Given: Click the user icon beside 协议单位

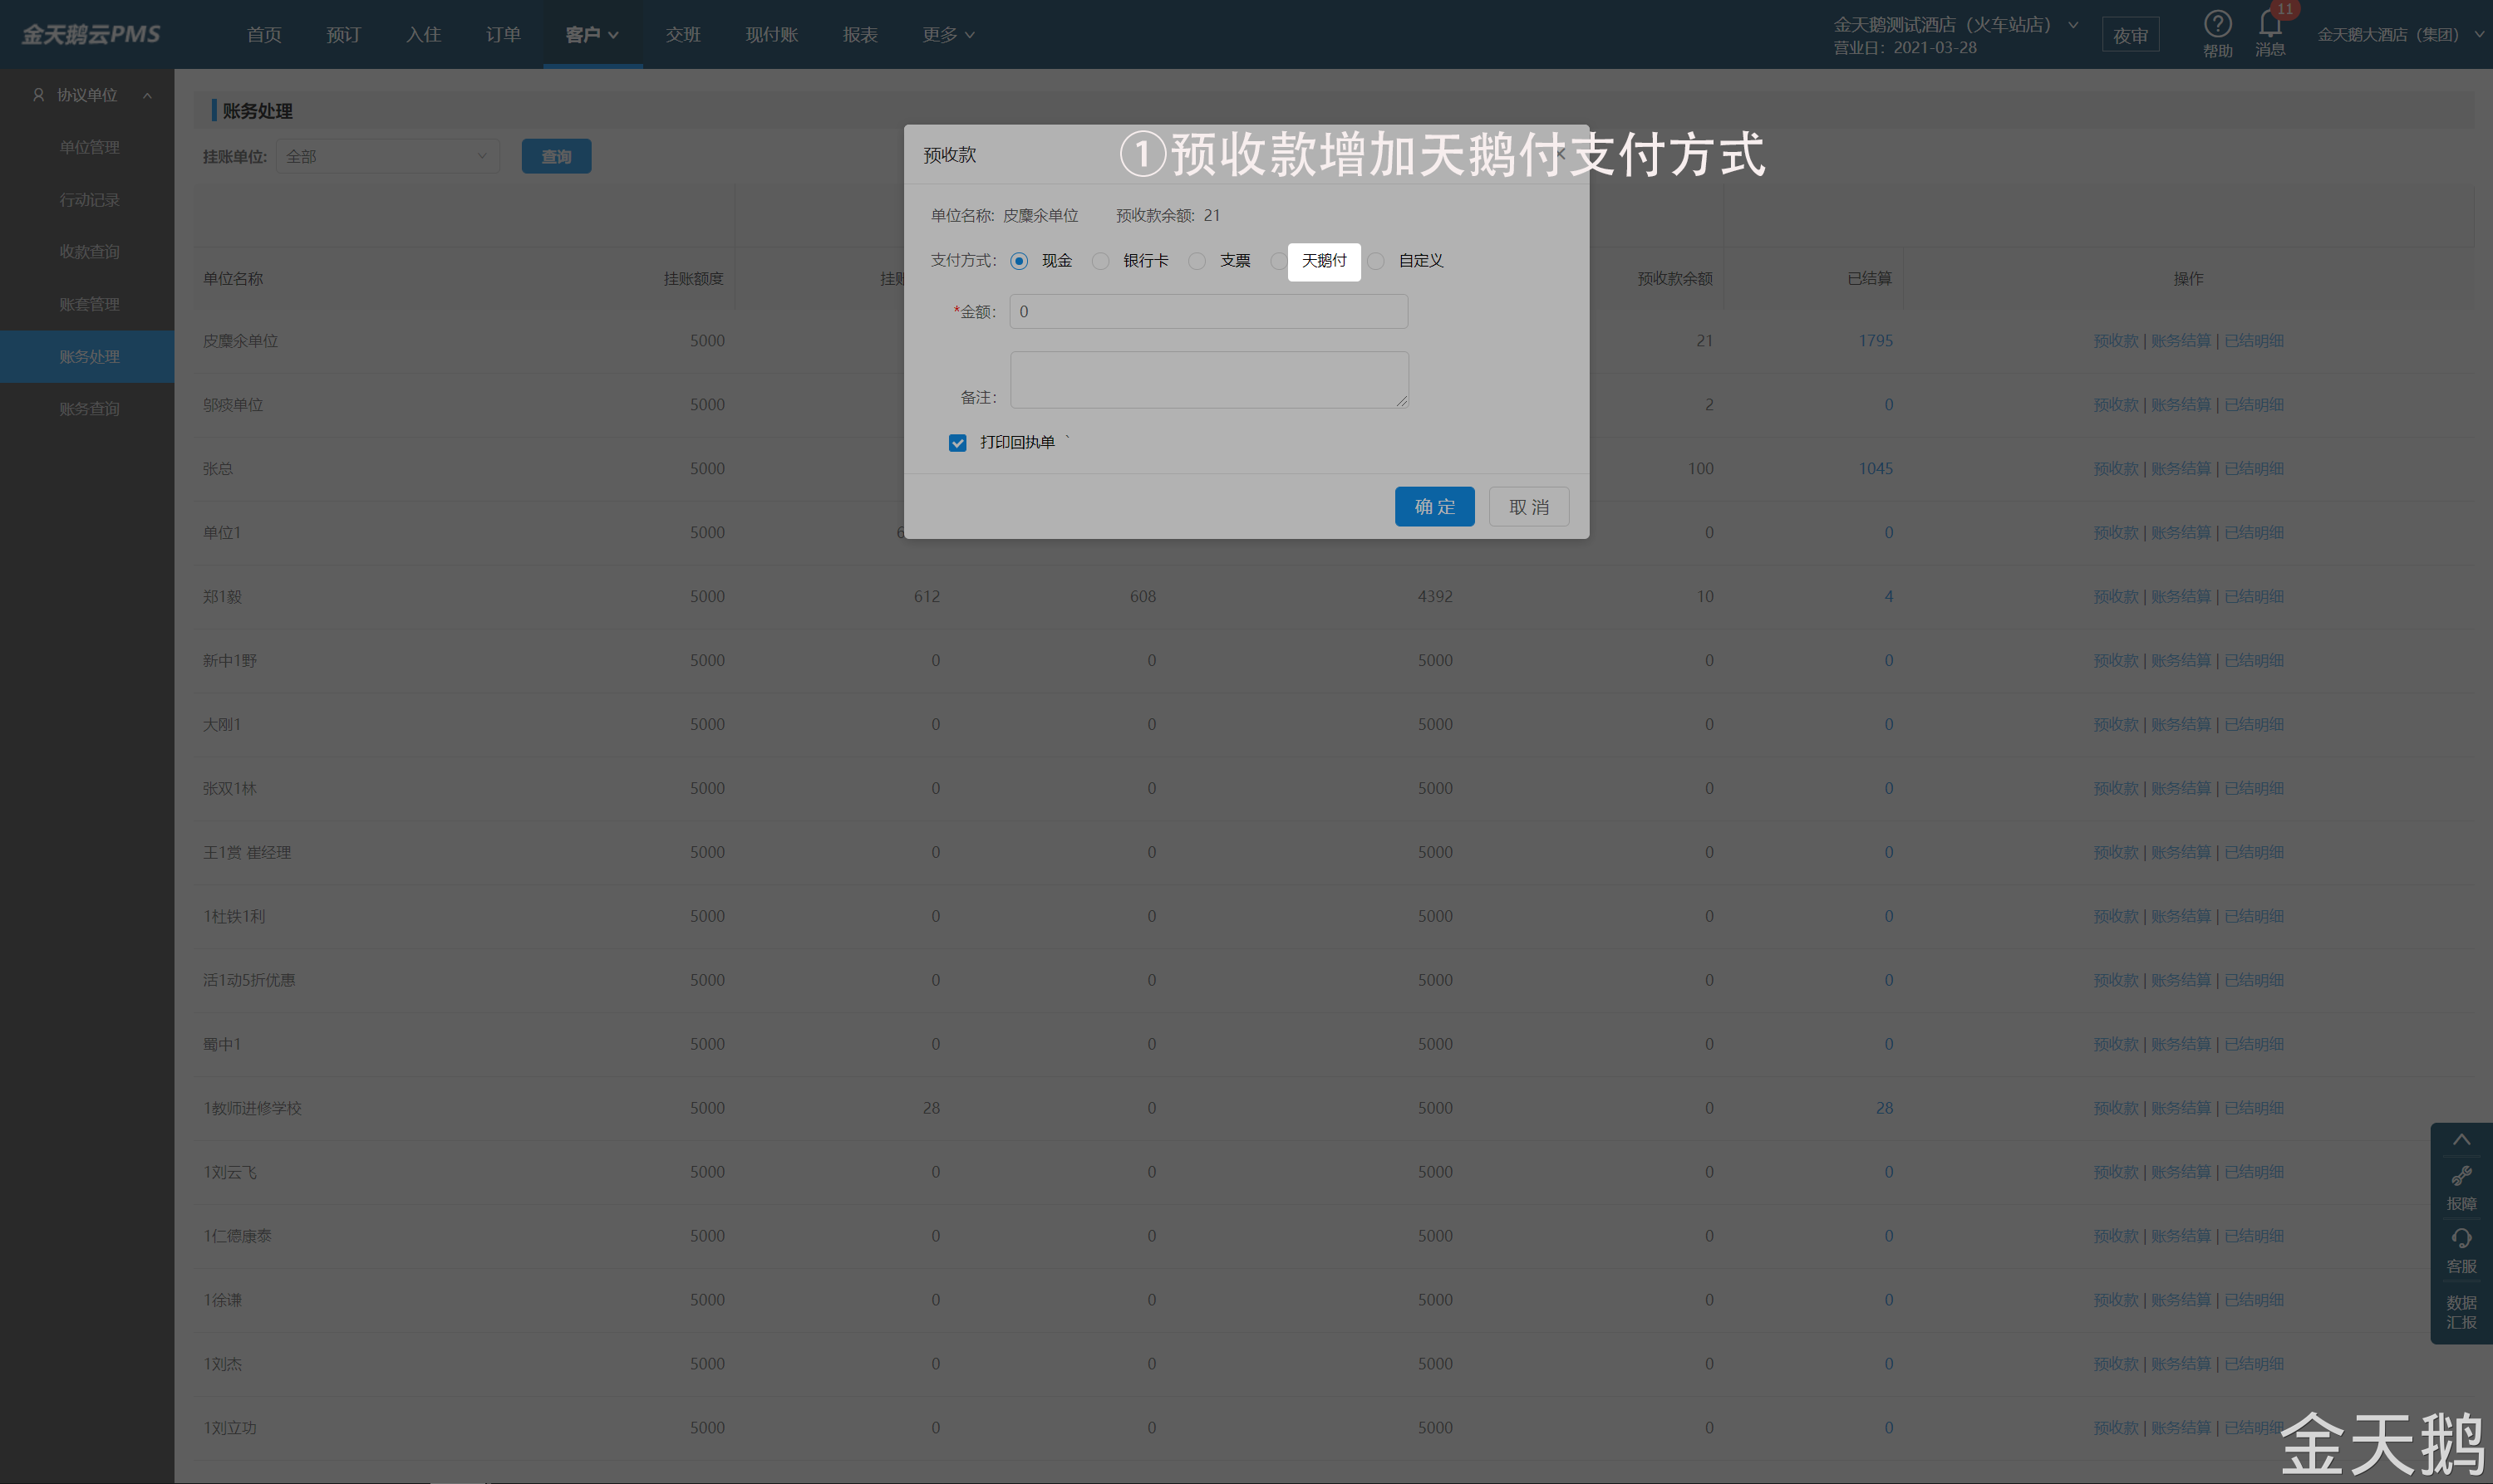Looking at the screenshot, I should point(39,95).
